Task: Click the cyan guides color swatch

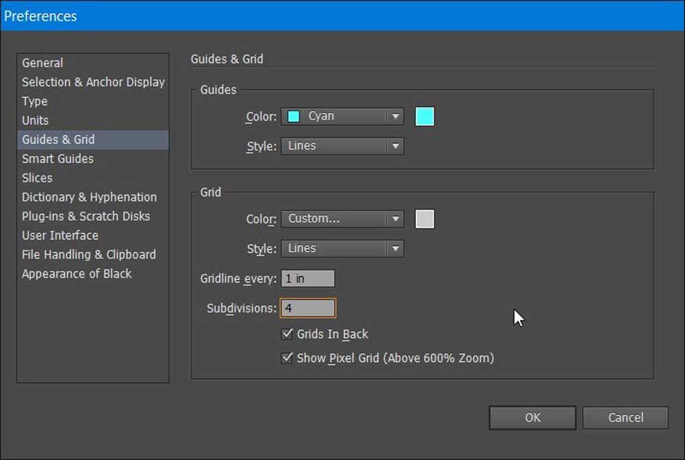Action: click(x=425, y=117)
